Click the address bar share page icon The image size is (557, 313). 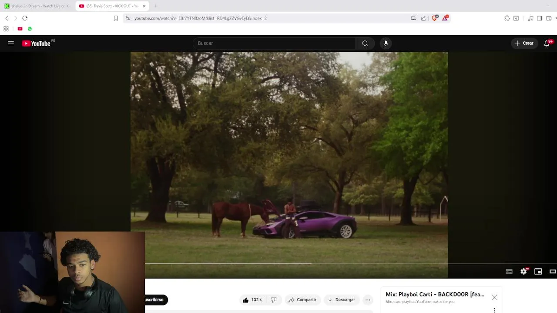coord(423,18)
